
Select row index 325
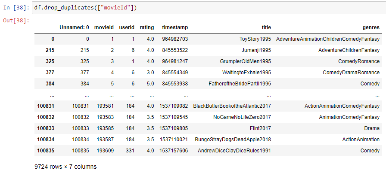(x=50, y=61)
